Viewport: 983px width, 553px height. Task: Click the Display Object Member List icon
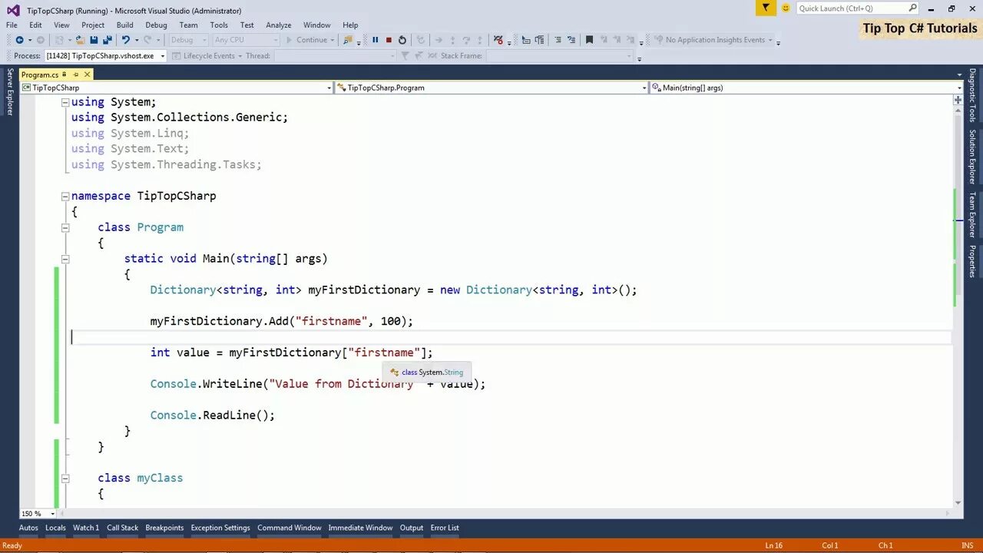[x=526, y=40]
